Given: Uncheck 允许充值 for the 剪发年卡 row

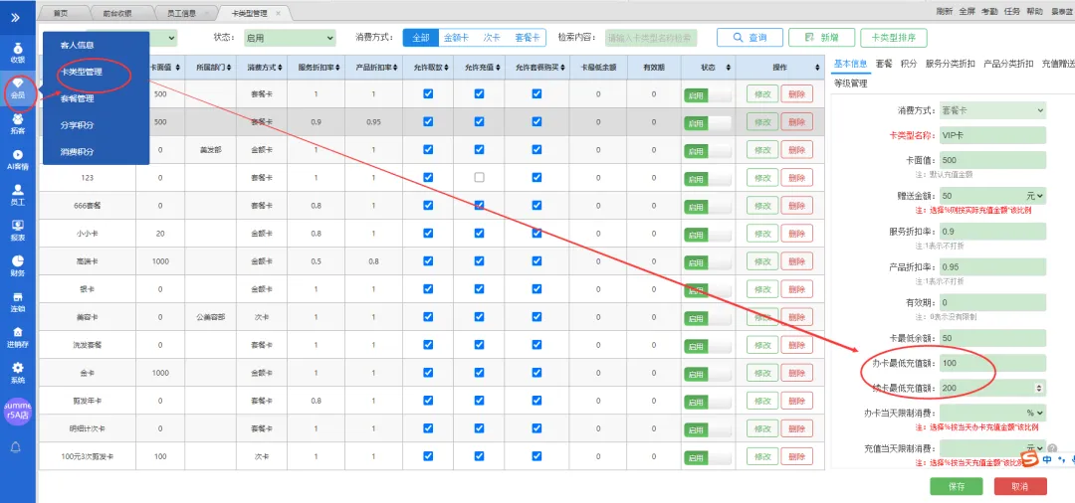Looking at the screenshot, I should click(479, 401).
